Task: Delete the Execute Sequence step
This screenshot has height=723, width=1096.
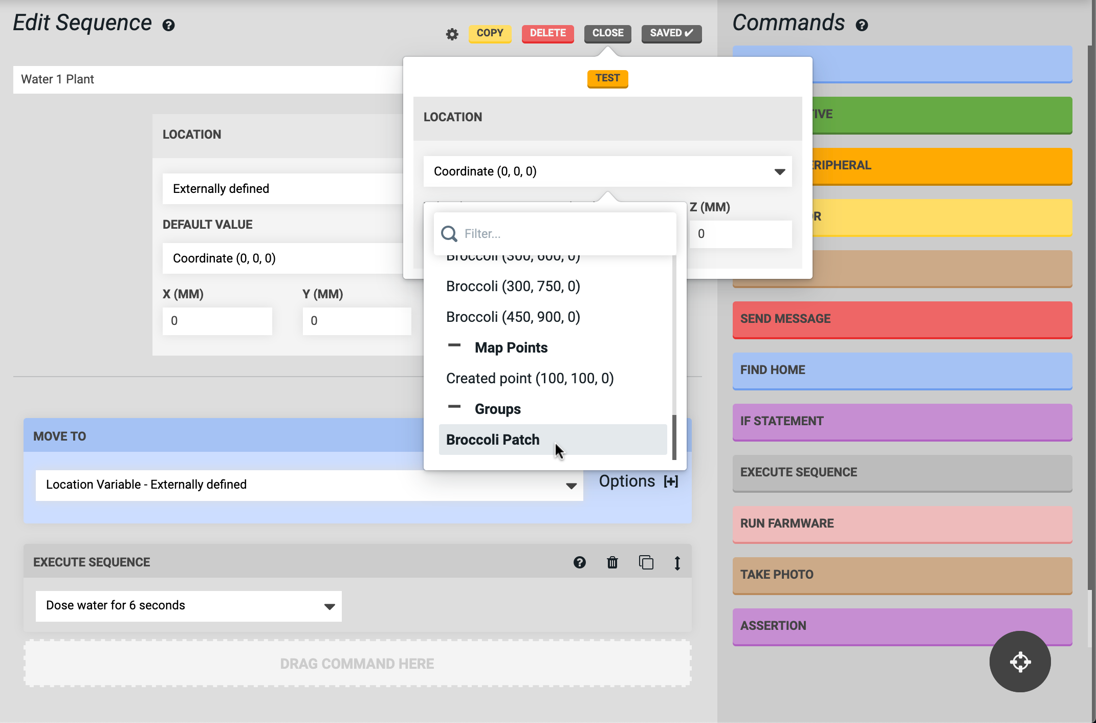Action: tap(612, 562)
